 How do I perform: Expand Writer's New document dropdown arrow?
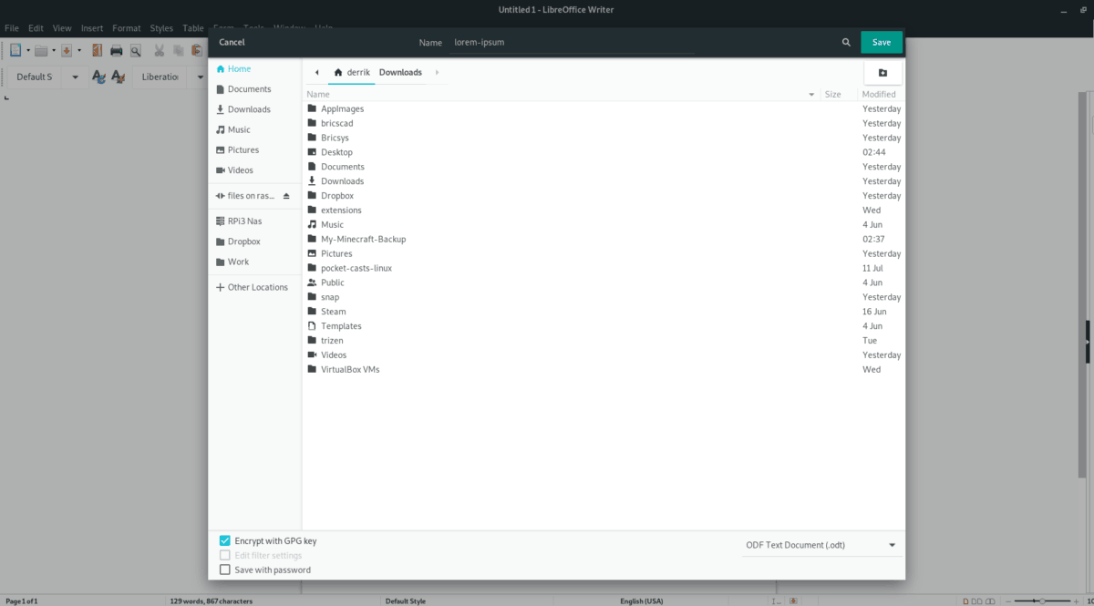(28, 50)
